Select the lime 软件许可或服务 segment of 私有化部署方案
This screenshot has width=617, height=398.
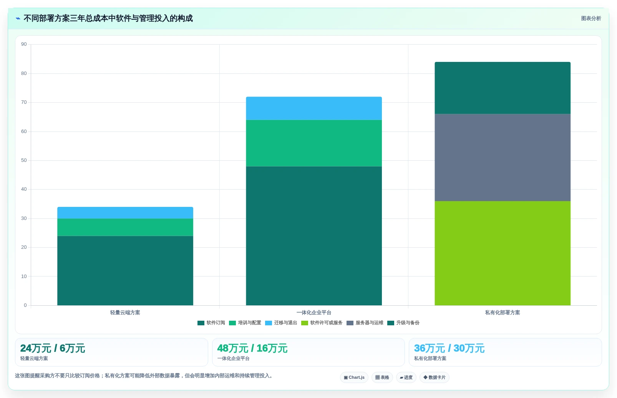point(503,253)
